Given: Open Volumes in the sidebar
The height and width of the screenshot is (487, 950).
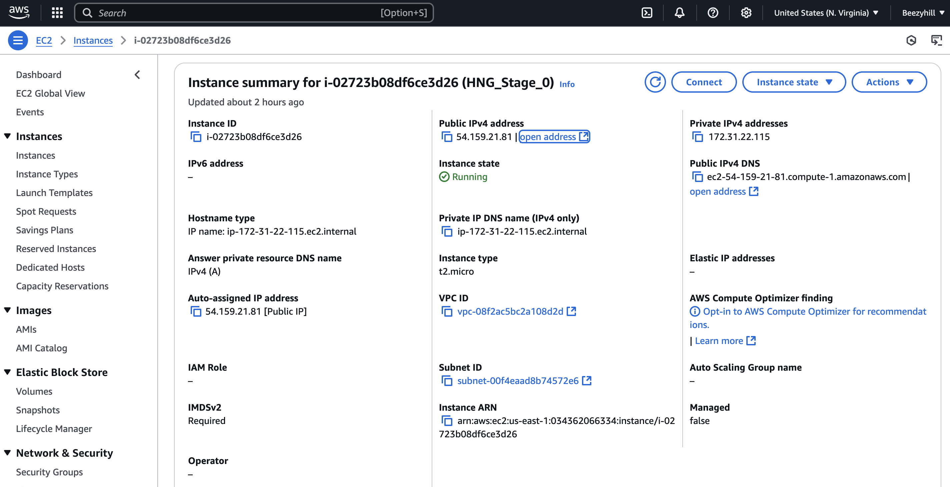Looking at the screenshot, I should pyautogui.click(x=34, y=392).
